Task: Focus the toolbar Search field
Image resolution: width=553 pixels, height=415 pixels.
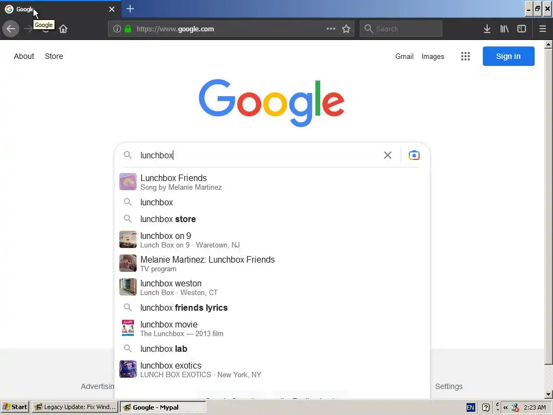Action: 401,29
